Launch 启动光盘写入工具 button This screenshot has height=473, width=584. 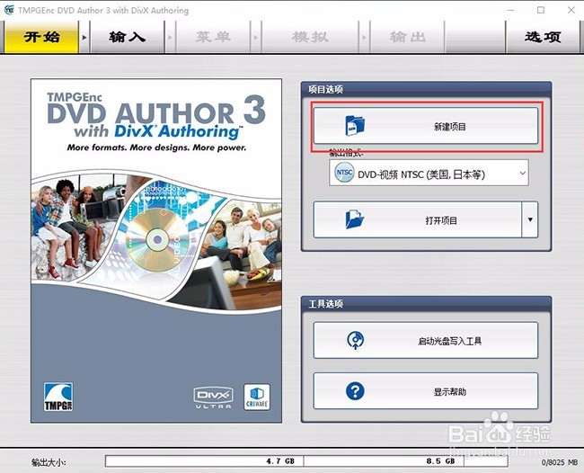(426, 340)
